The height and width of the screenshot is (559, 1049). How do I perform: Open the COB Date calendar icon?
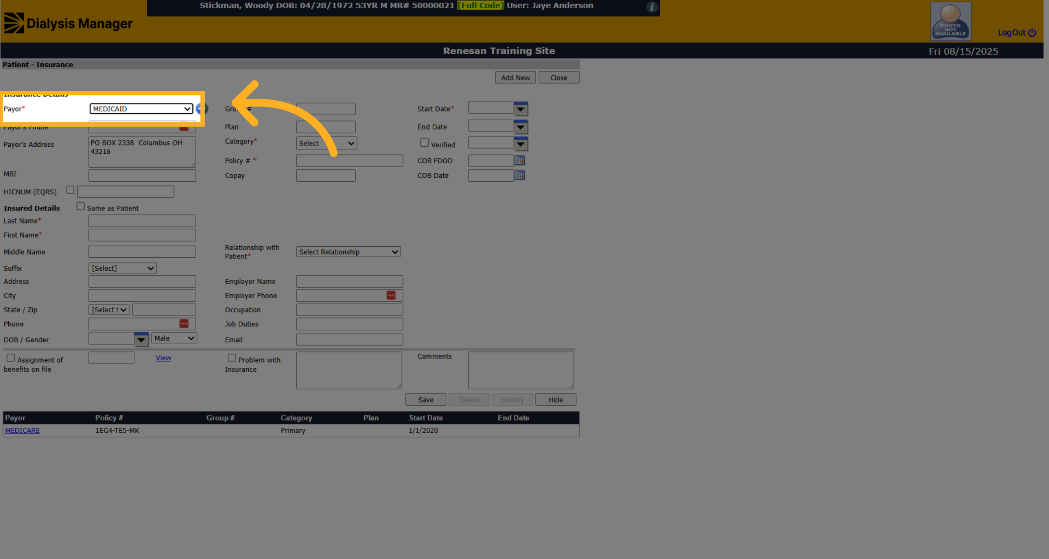point(519,175)
